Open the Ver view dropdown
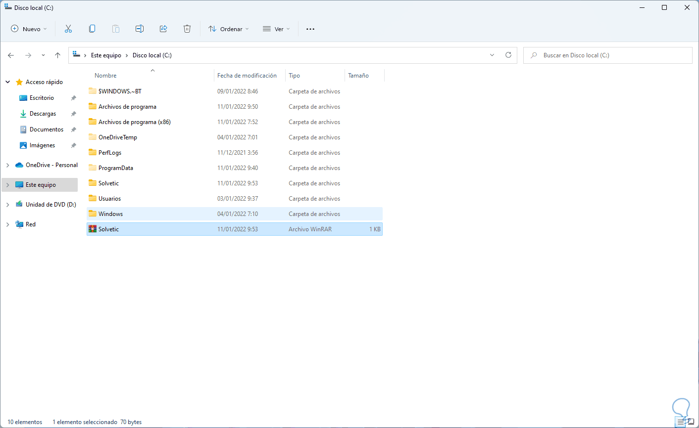The image size is (699, 428). (x=276, y=29)
